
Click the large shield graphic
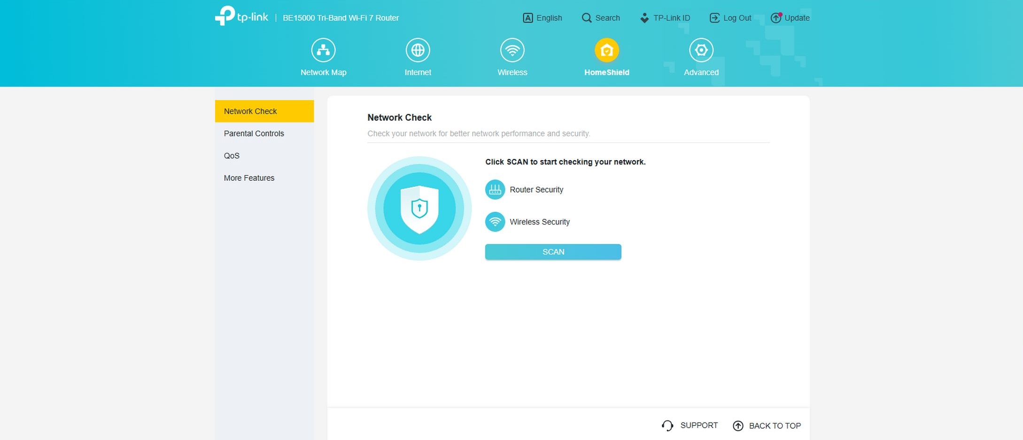click(419, 208)
